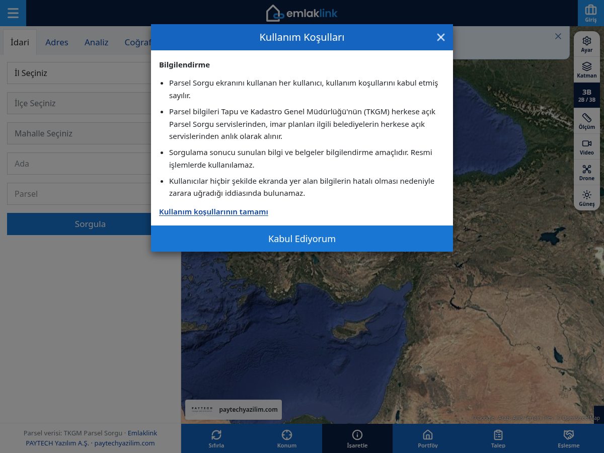Toggle 3B 2B/3B view mode
Viewport: 604px width, 453px height.
click(587, 96)
